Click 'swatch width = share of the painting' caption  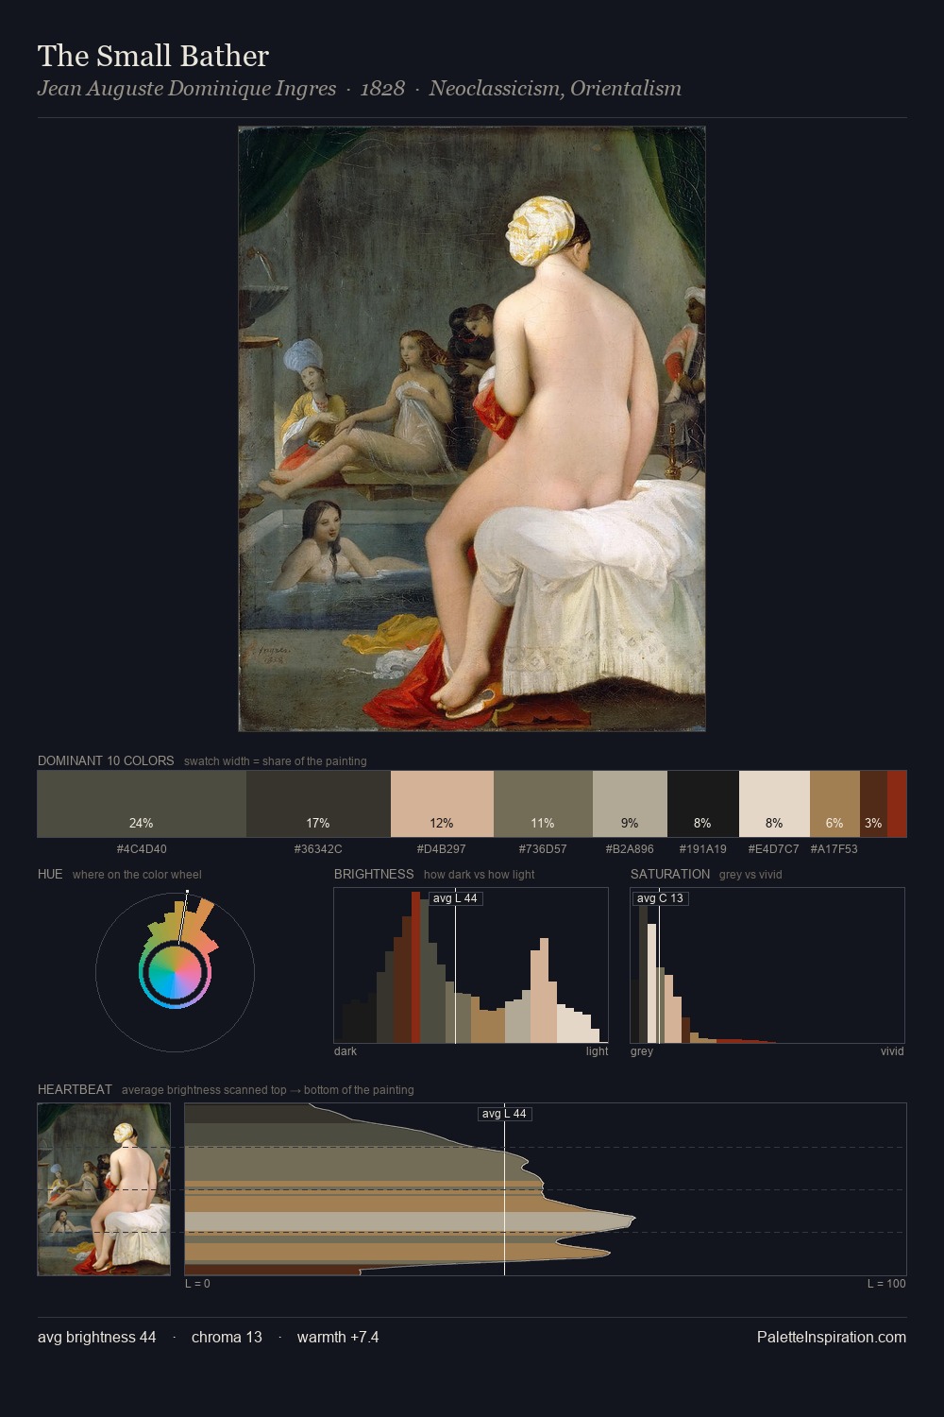[276, 761]
